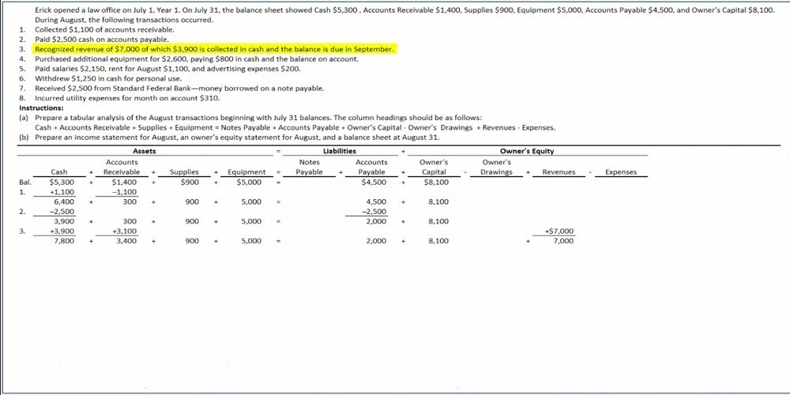Click the Cash column heading
Screen dimensions: 790x395
point(59,172)
